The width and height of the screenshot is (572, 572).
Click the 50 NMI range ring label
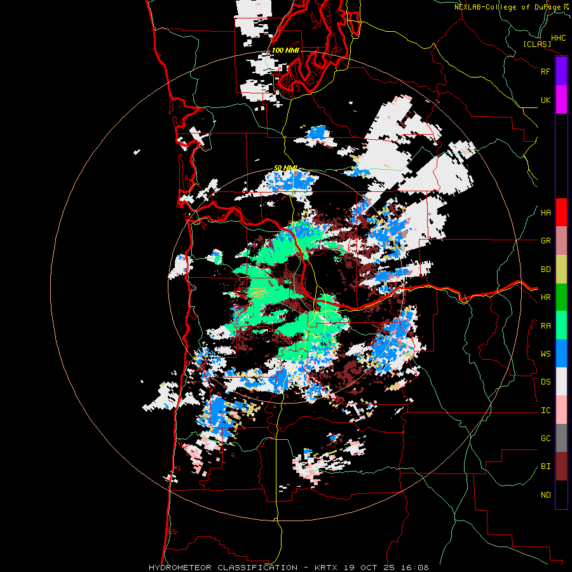coord(285,168)
